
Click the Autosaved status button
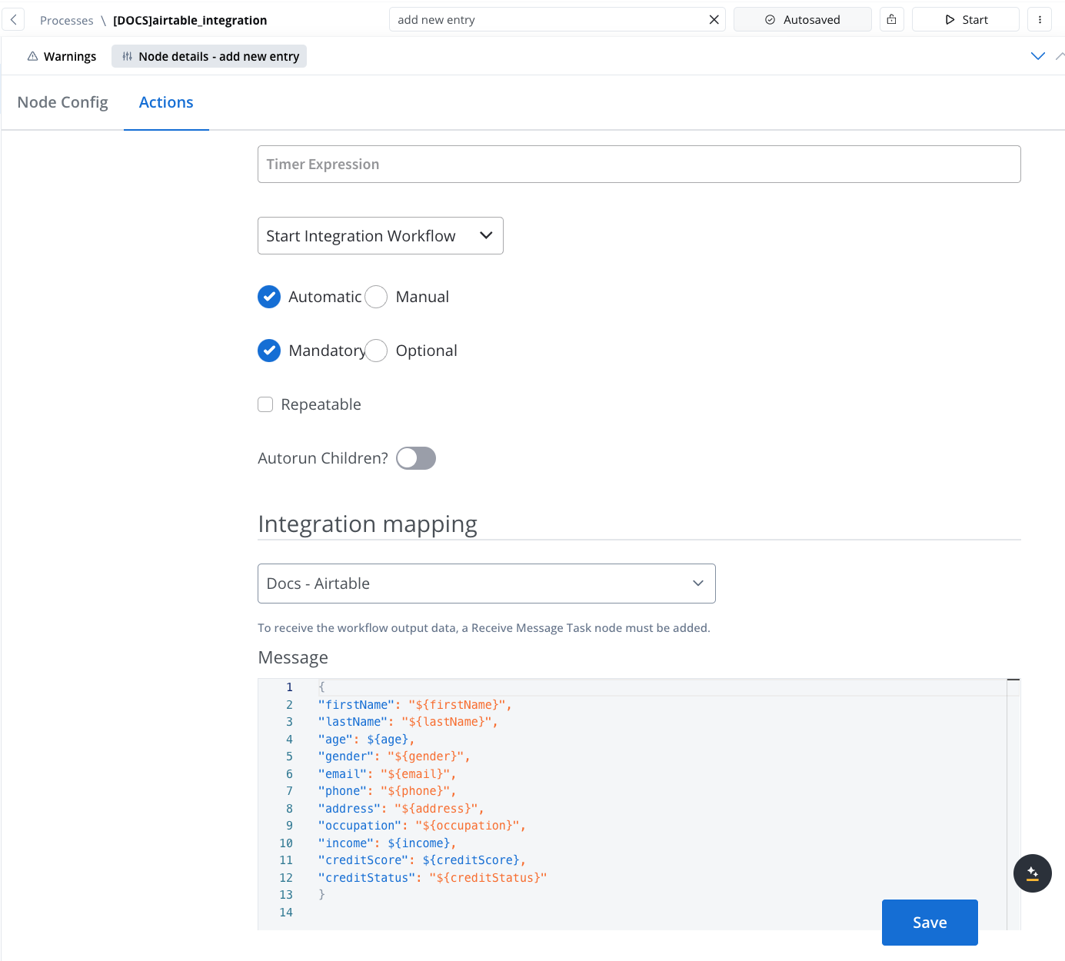[x=802, y=20]
